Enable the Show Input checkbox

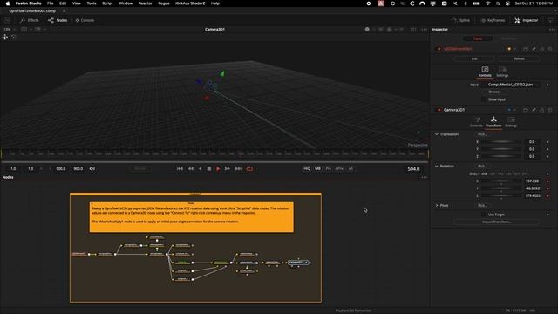[483, 99]
